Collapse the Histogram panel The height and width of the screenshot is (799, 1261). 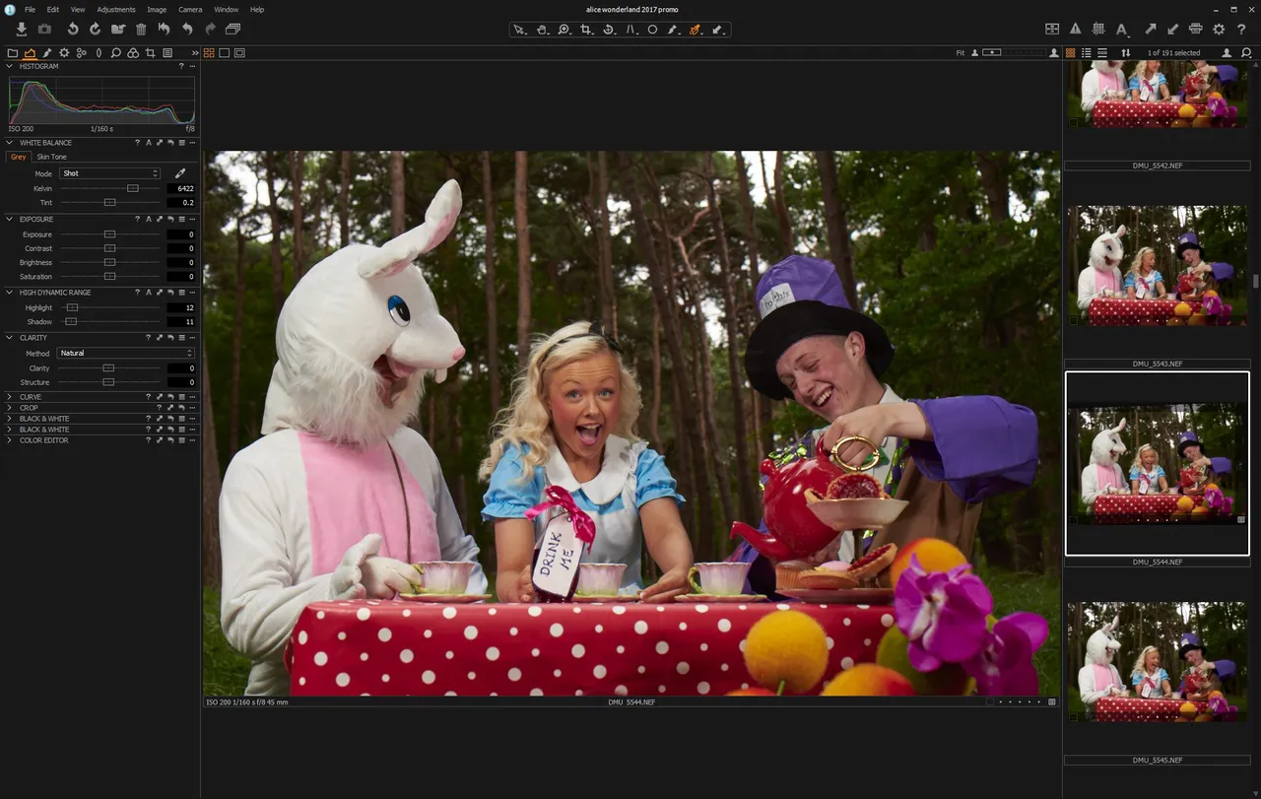tap(10, 66)
